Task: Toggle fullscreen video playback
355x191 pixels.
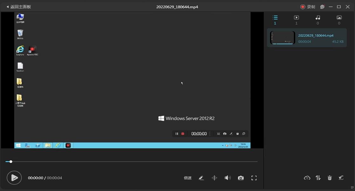Action: pos(254,178)
